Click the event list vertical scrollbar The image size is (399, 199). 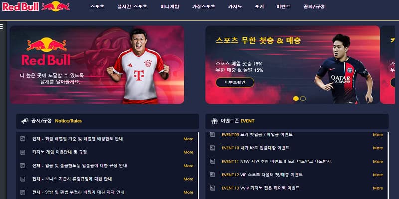[x=388, y=166]
